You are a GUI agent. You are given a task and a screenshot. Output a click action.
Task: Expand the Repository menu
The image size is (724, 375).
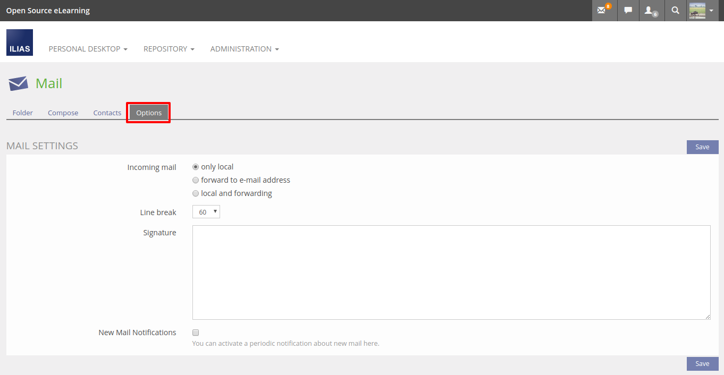point(169,49)
